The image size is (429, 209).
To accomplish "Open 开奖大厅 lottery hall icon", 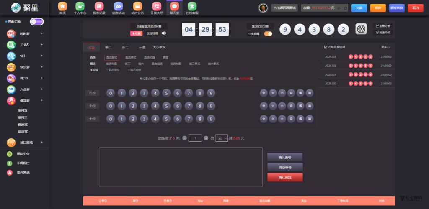I will 156,7.
